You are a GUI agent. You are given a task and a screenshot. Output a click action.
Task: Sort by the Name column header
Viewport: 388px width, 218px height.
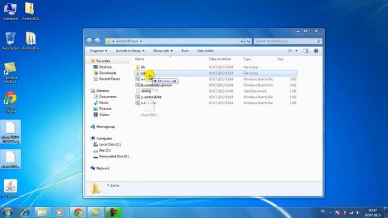point(140,59)
